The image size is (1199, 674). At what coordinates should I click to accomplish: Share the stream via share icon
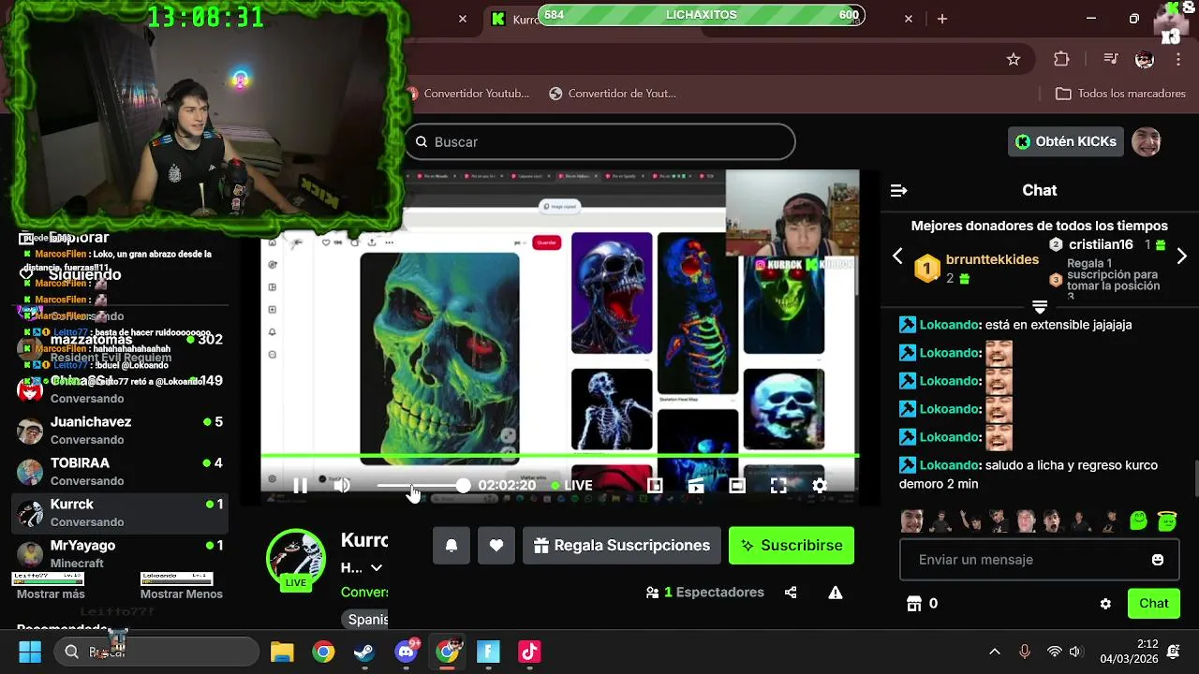point(791,593)
